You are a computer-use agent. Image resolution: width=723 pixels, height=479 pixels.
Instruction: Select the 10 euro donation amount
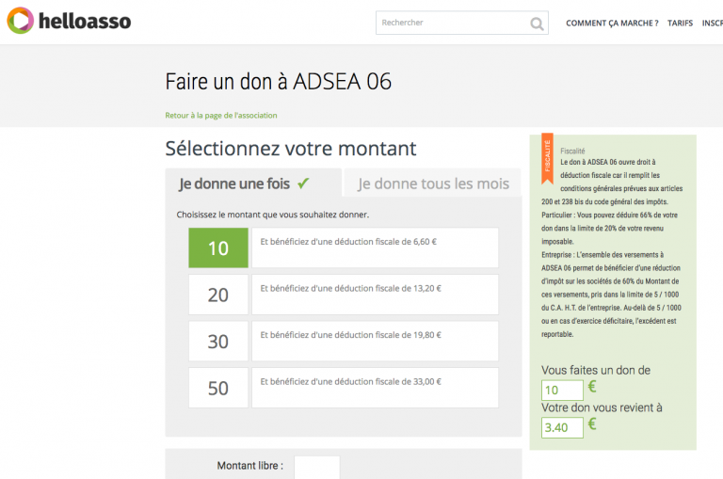pos(218,248)
